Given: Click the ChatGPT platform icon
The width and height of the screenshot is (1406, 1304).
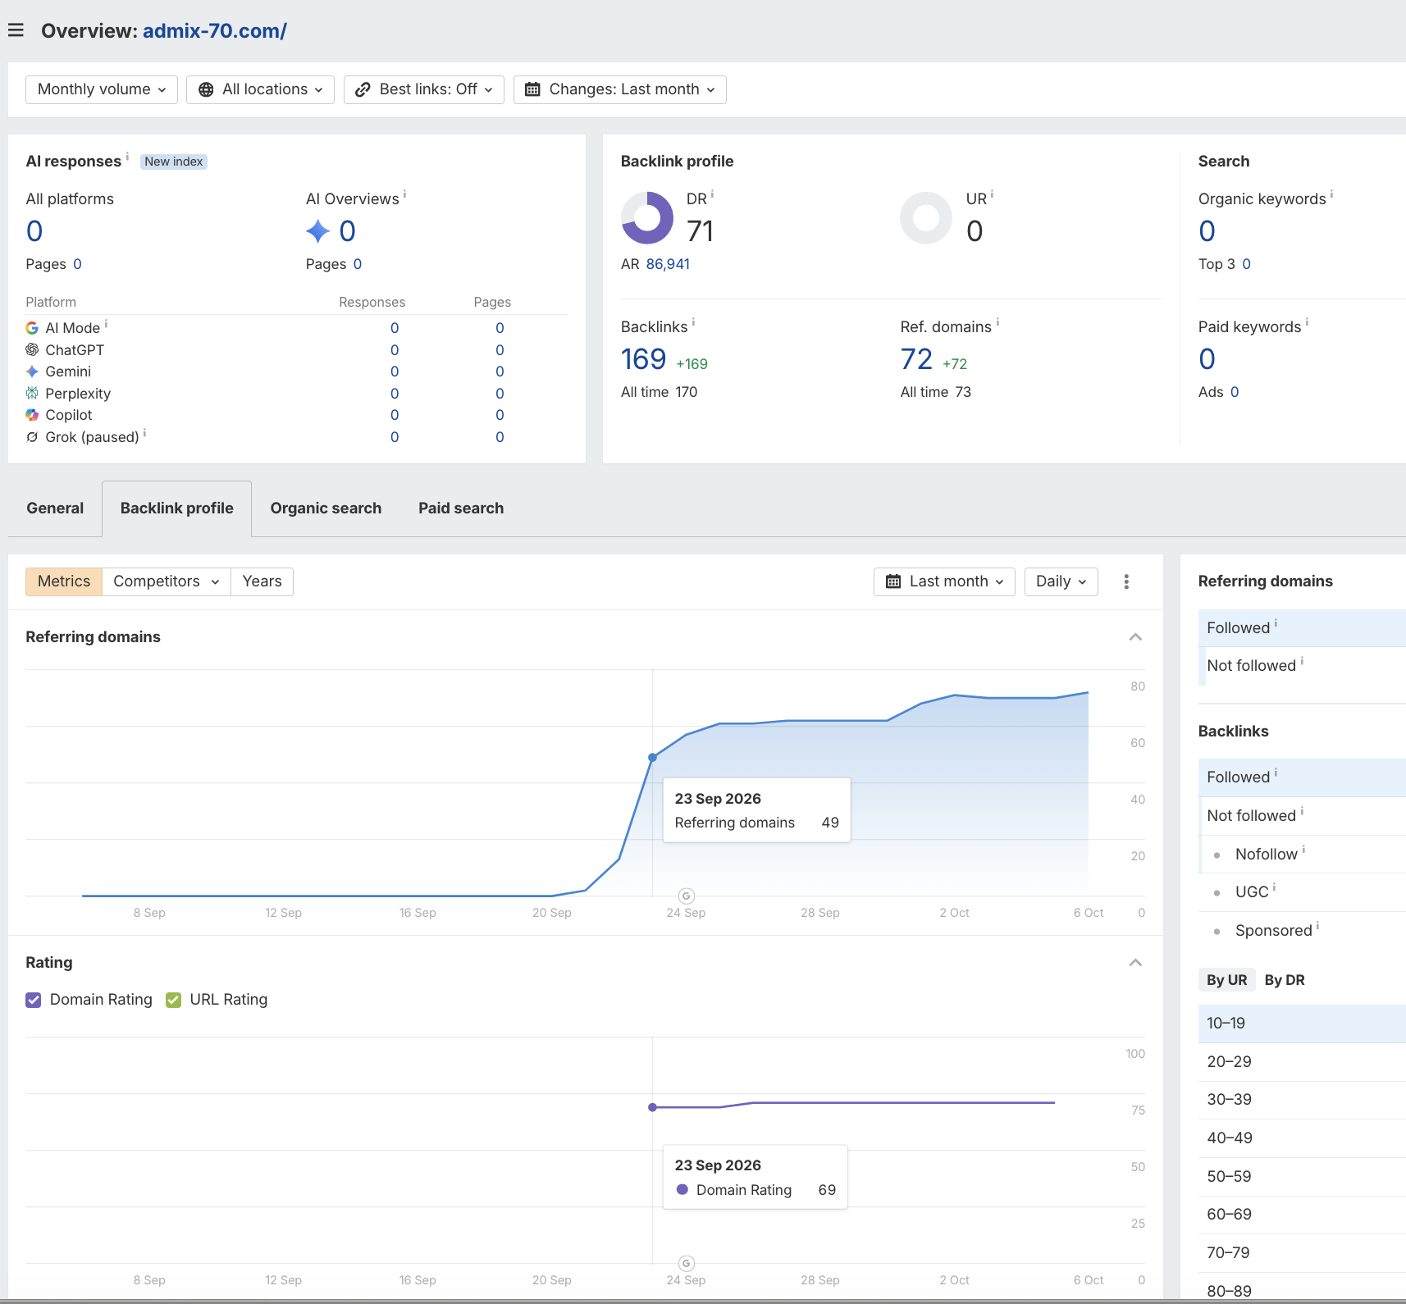Looking at the screenshot, I should tap(32, 349).
